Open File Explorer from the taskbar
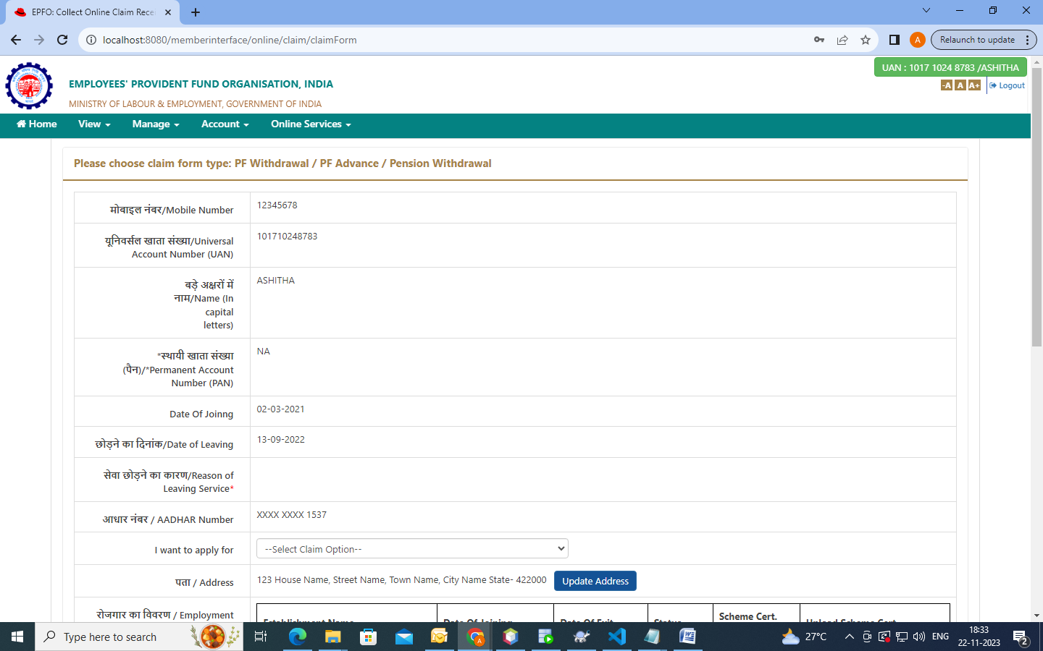Image resolution: width=1043 pixels, height=651 pixels. [332, 637]
